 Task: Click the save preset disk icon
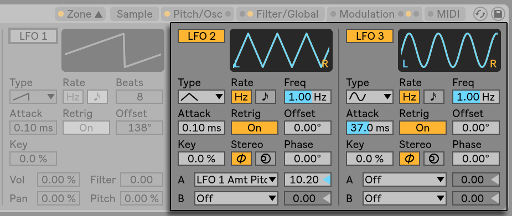pos(498,14)
